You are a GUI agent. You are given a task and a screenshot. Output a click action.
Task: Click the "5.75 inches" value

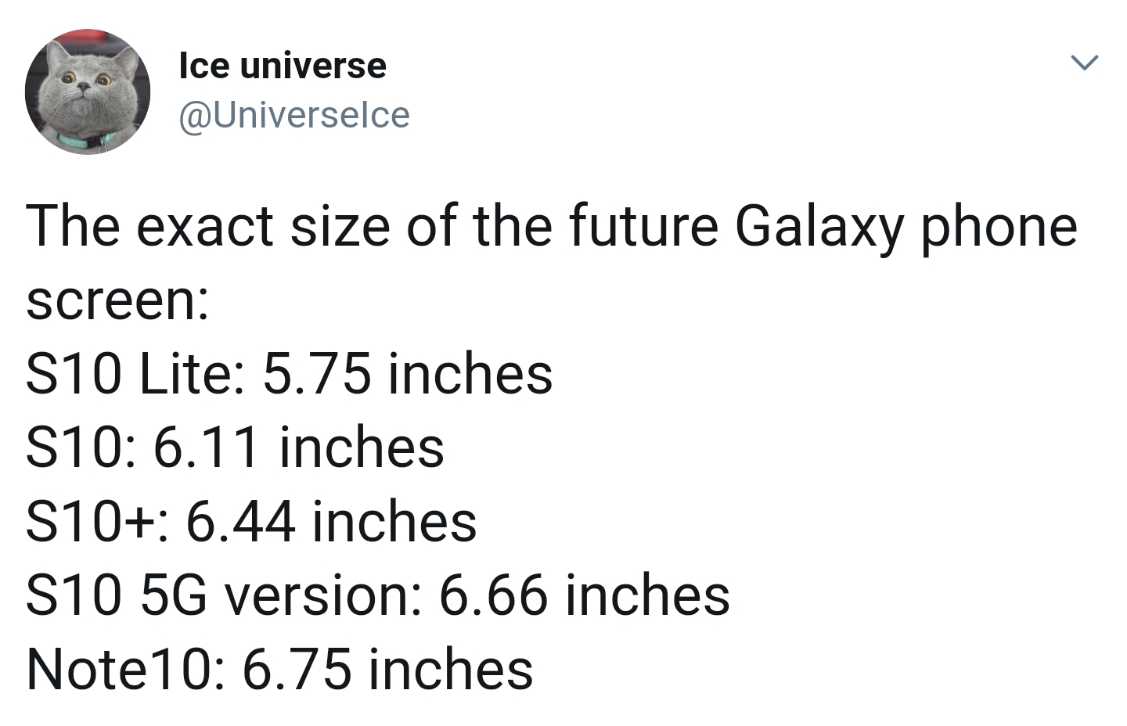407,373
